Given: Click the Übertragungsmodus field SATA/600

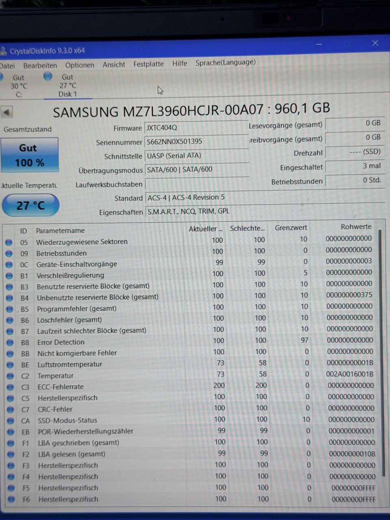Looking at the screenshot, I should [197, 169].
